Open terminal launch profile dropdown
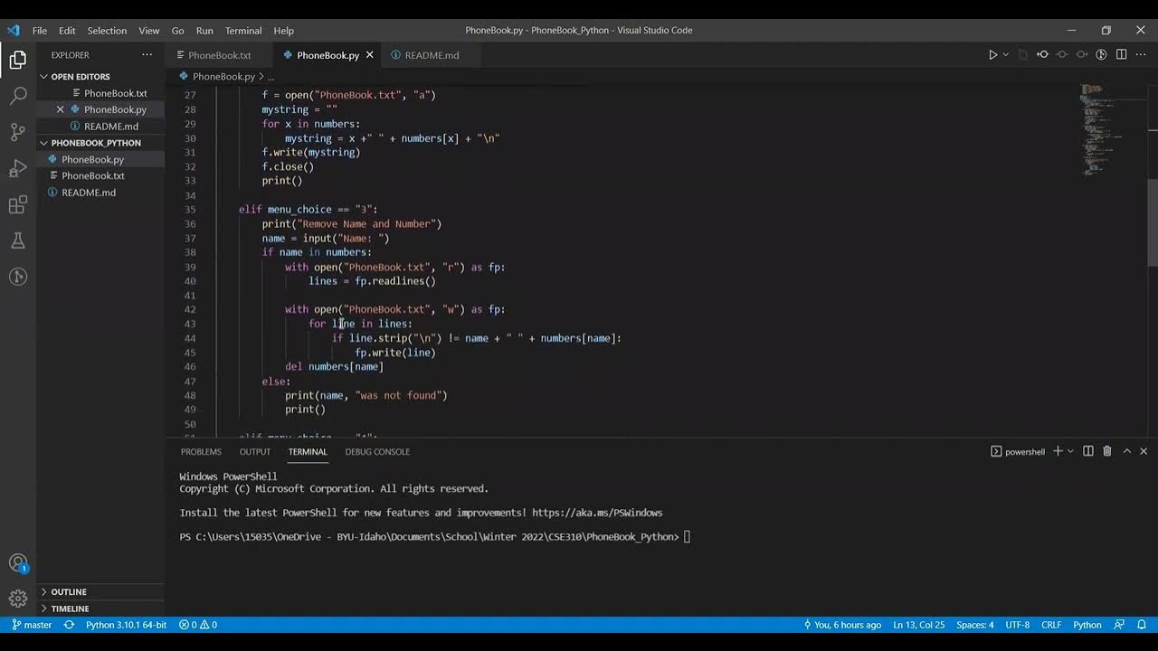Image resolution: width=1158 pixels, height=651 pixels. point(1070,451)
